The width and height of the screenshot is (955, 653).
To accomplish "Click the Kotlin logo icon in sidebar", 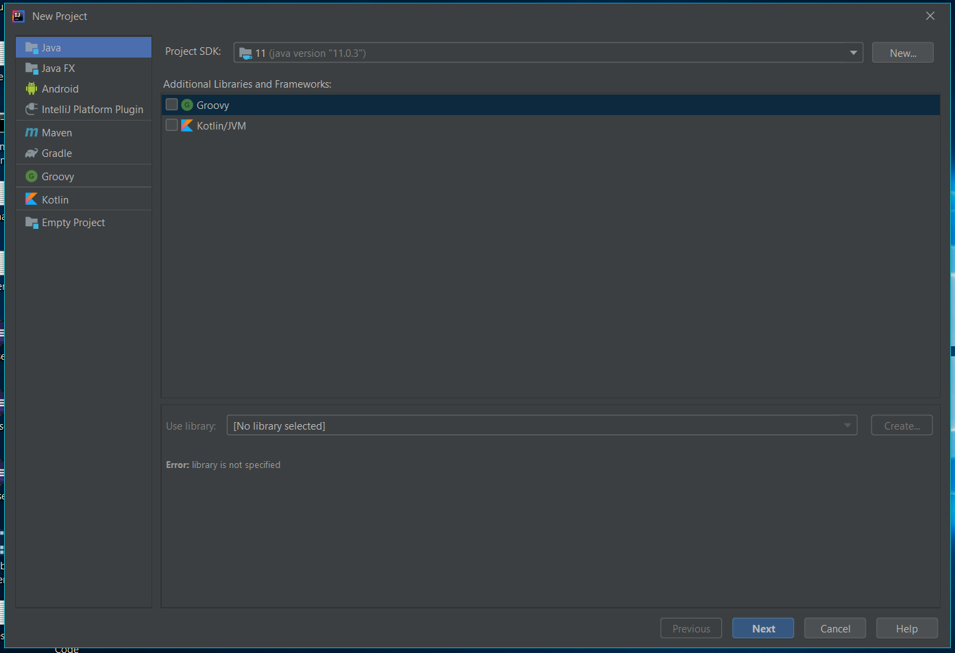I will 32,199.
